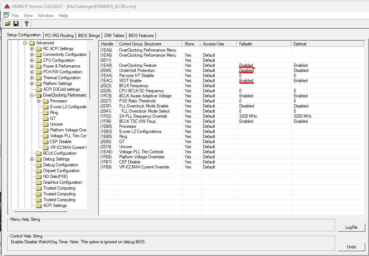Select the Debug Configuration folder icon
369x256 pixels.
tap(39, 165)
